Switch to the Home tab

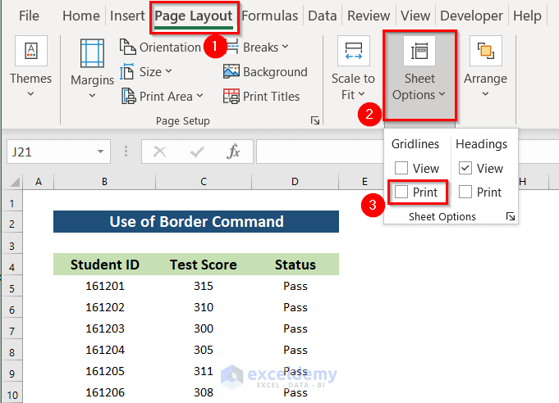coord(81,16)
